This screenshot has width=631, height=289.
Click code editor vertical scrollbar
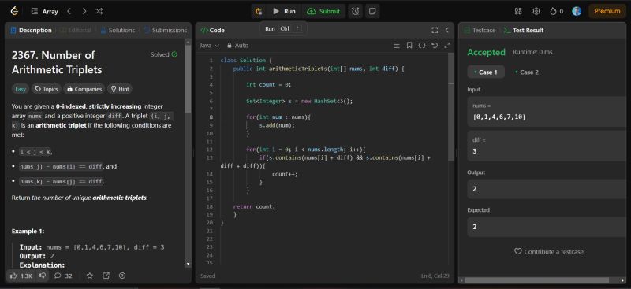[450, 106]
